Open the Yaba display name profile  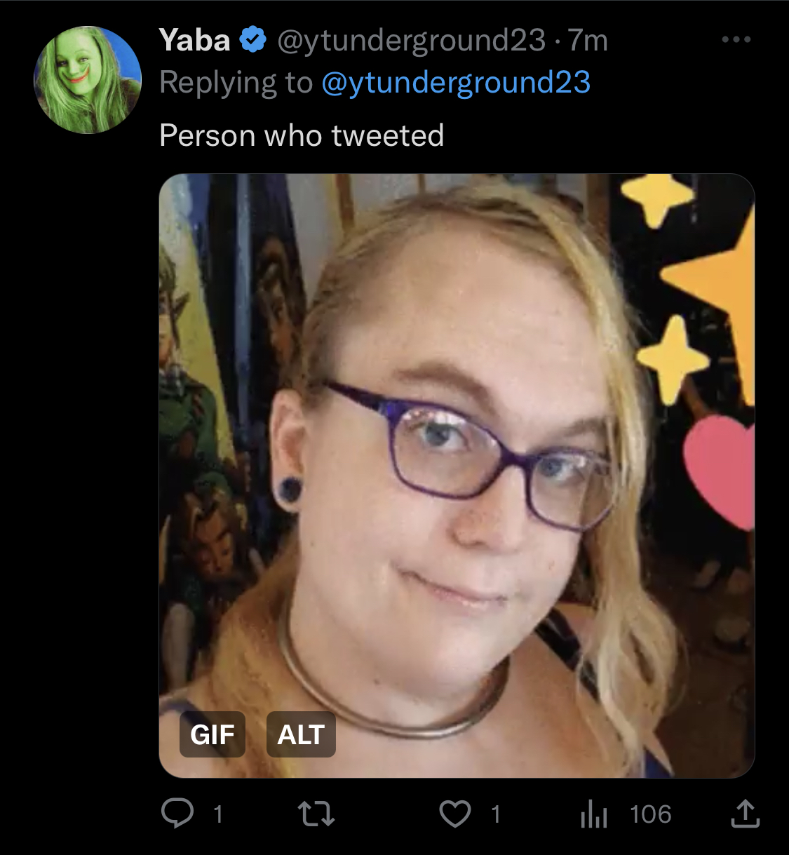coord(194,40)
